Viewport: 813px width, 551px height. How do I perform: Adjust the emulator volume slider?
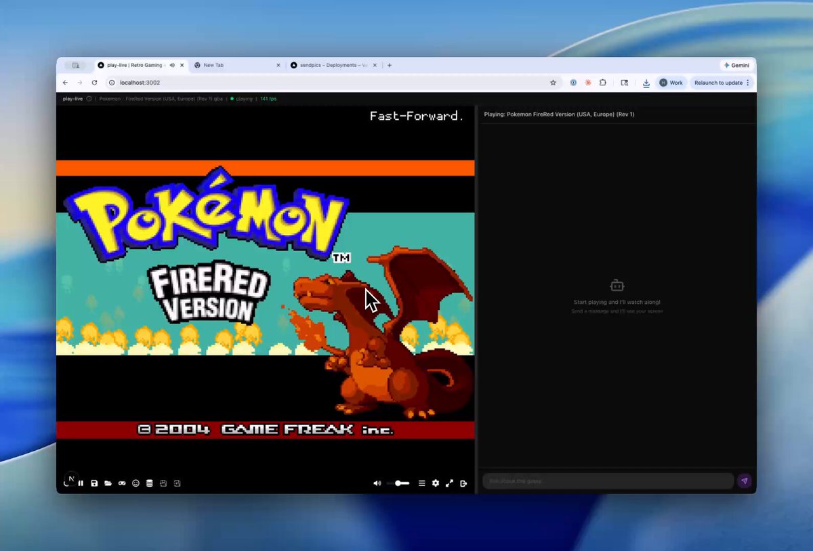coord(398,483)
